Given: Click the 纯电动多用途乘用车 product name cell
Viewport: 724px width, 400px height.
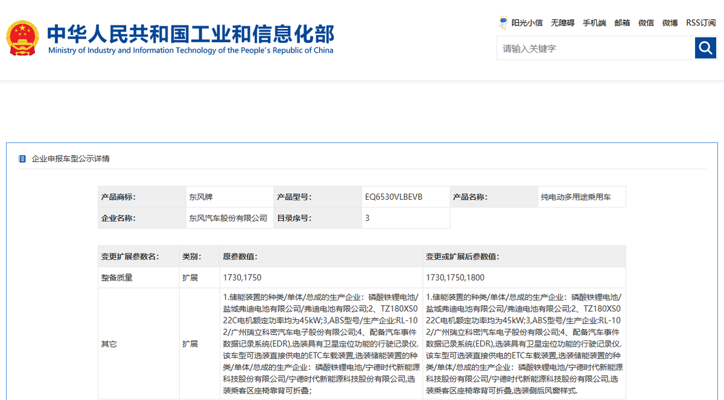Looking at the screenshot, I should coord(576,197).
